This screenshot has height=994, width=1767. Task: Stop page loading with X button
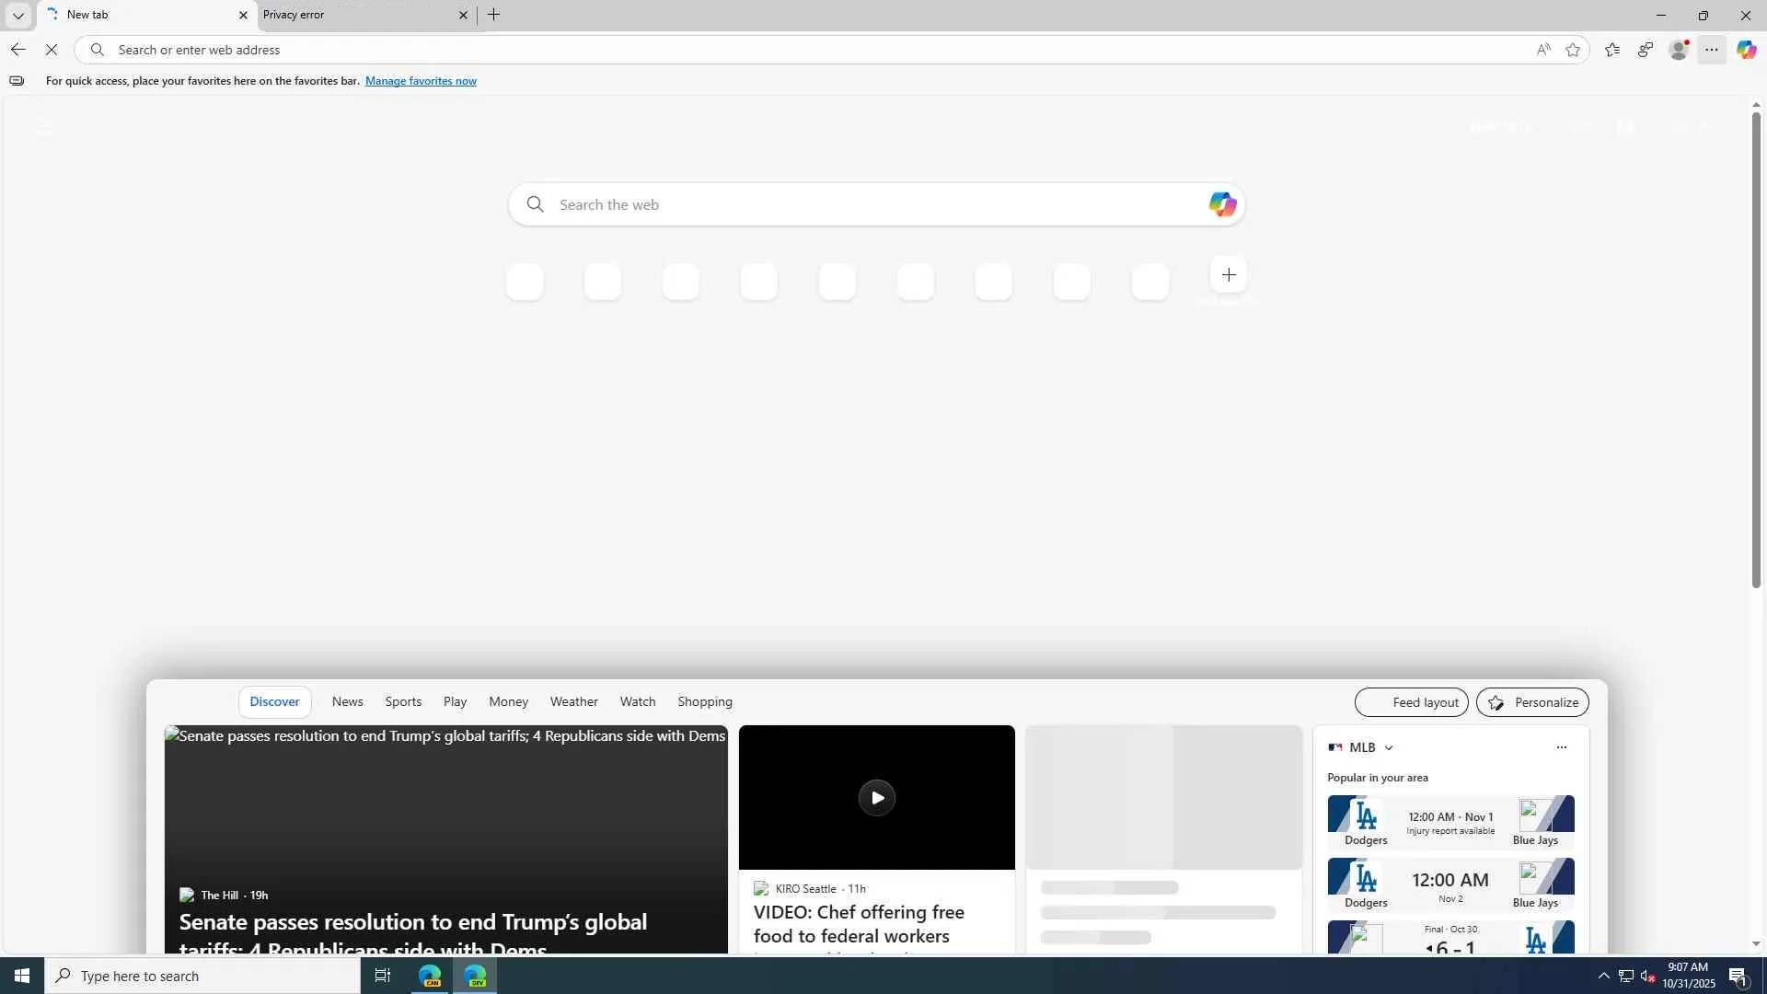(52, 50)
